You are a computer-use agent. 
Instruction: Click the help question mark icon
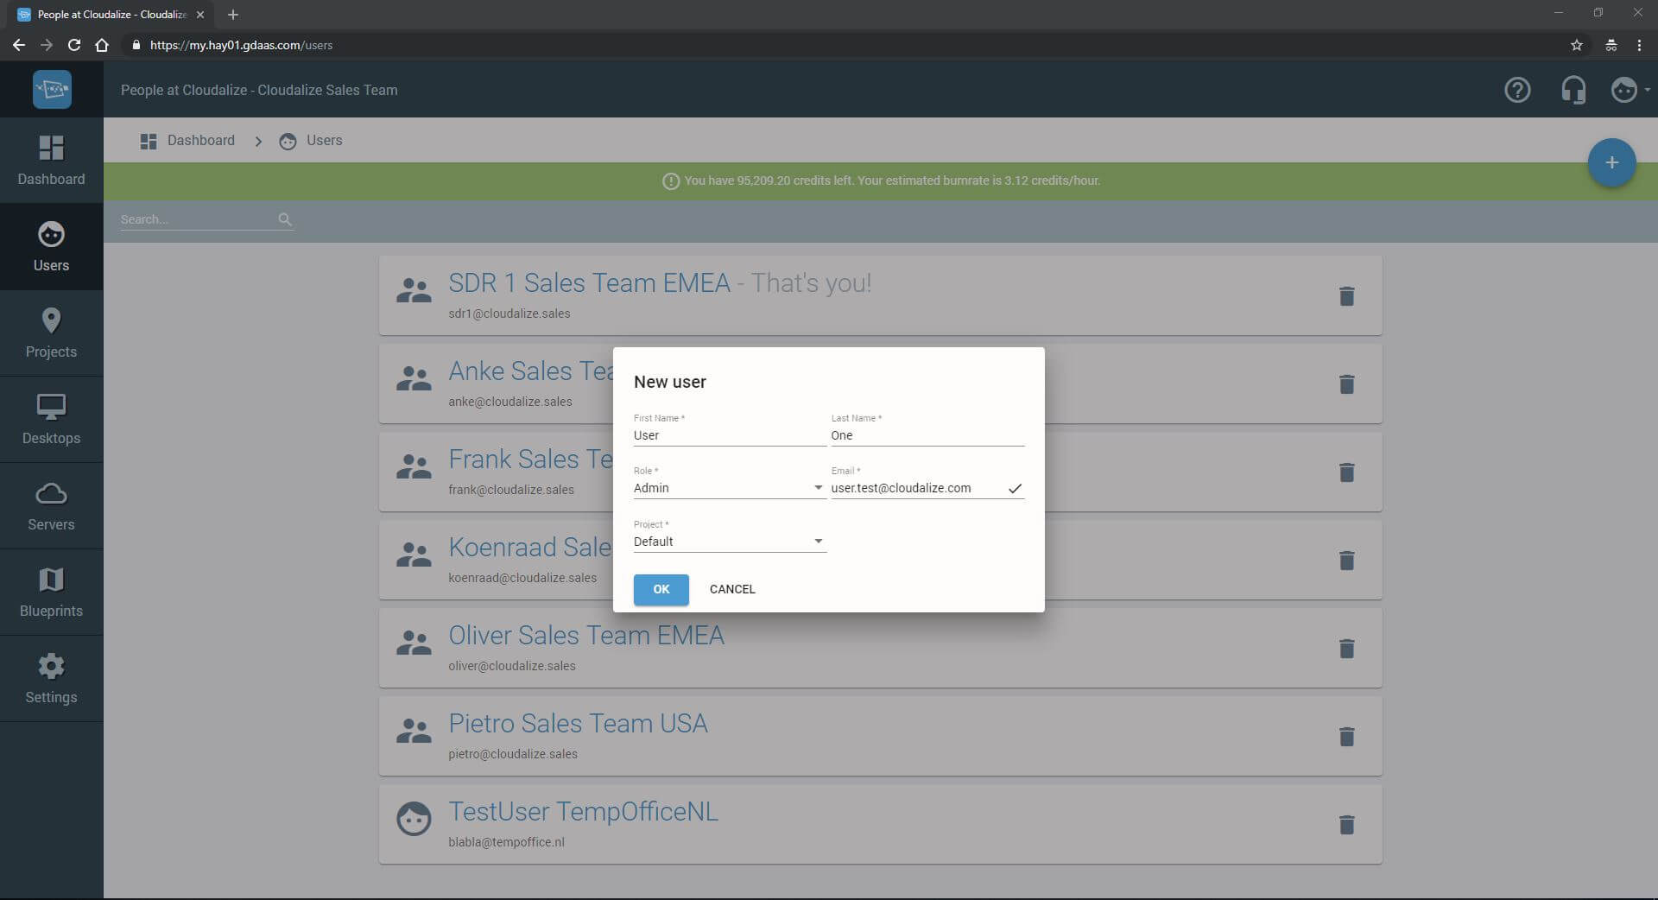click(1517, 90)
